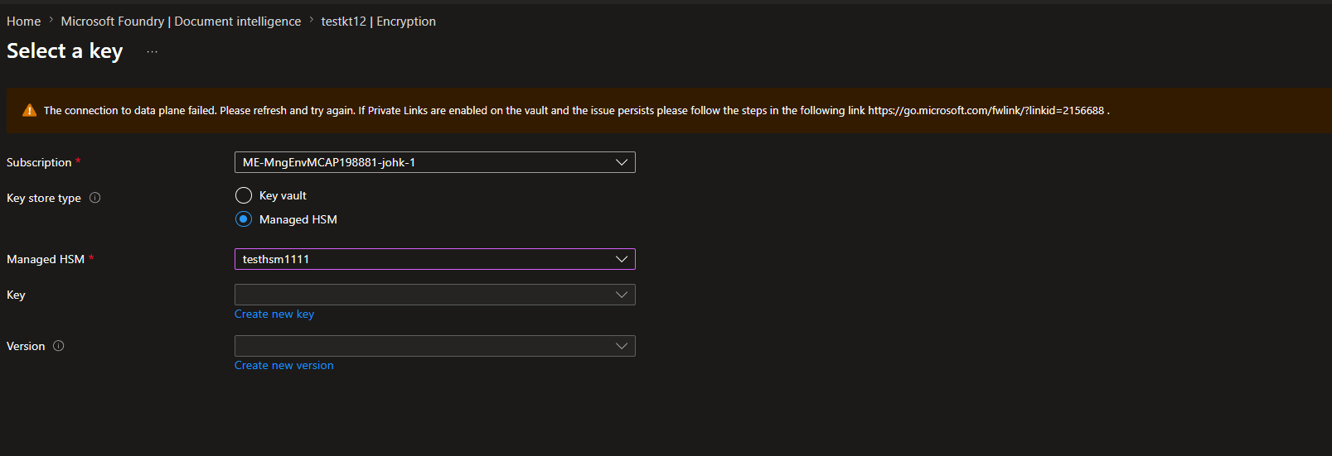Click the Version field label
Screen dimensions: 1332x456
(26, 346)
